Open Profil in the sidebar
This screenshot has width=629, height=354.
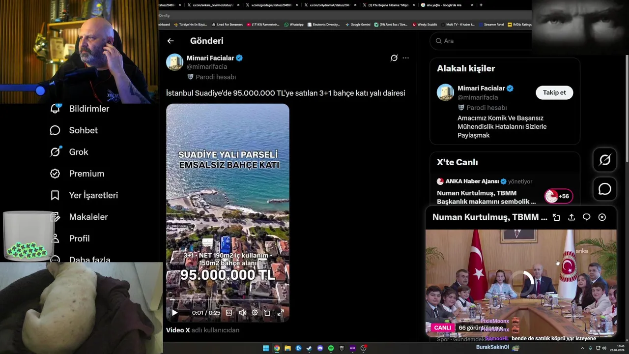click(79, 238)
